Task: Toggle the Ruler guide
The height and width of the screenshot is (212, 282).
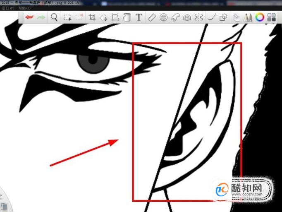Action: click(152, 17)
